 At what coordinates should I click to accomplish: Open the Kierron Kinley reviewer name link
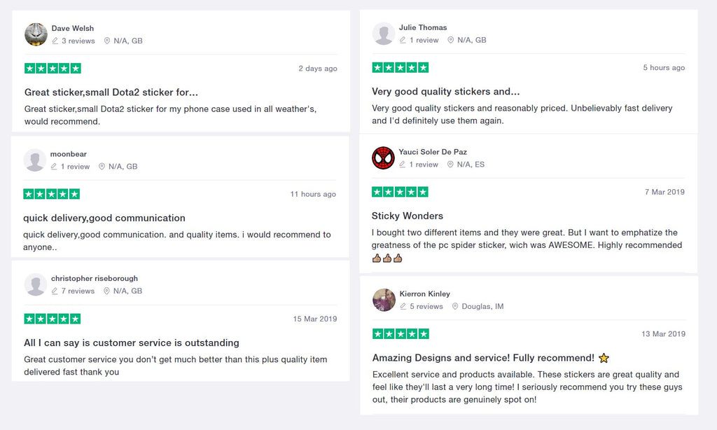point(425,294)
